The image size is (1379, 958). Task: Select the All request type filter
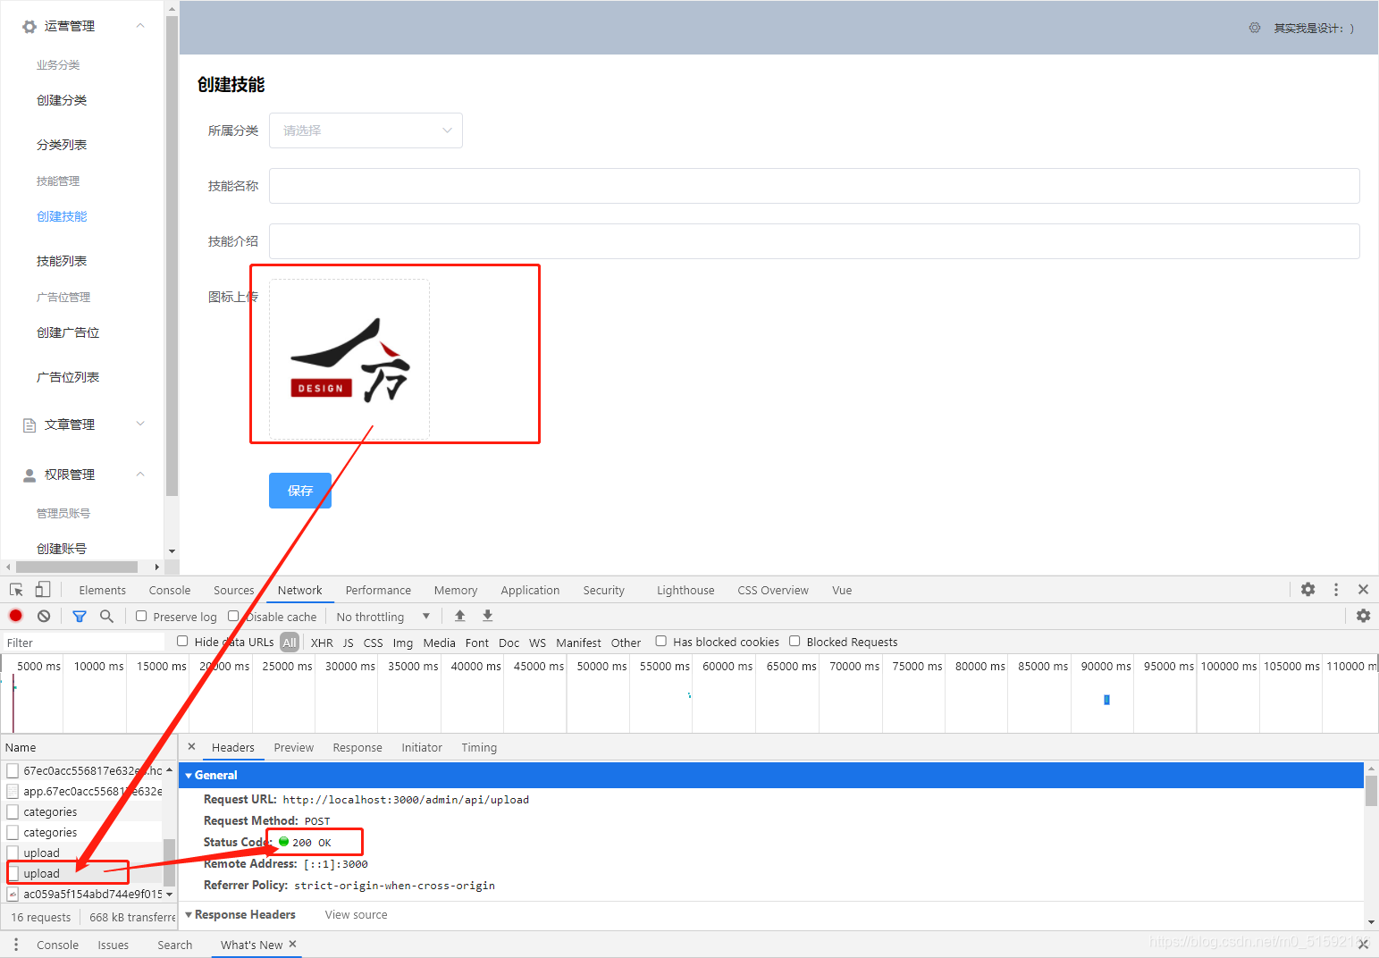290,642
